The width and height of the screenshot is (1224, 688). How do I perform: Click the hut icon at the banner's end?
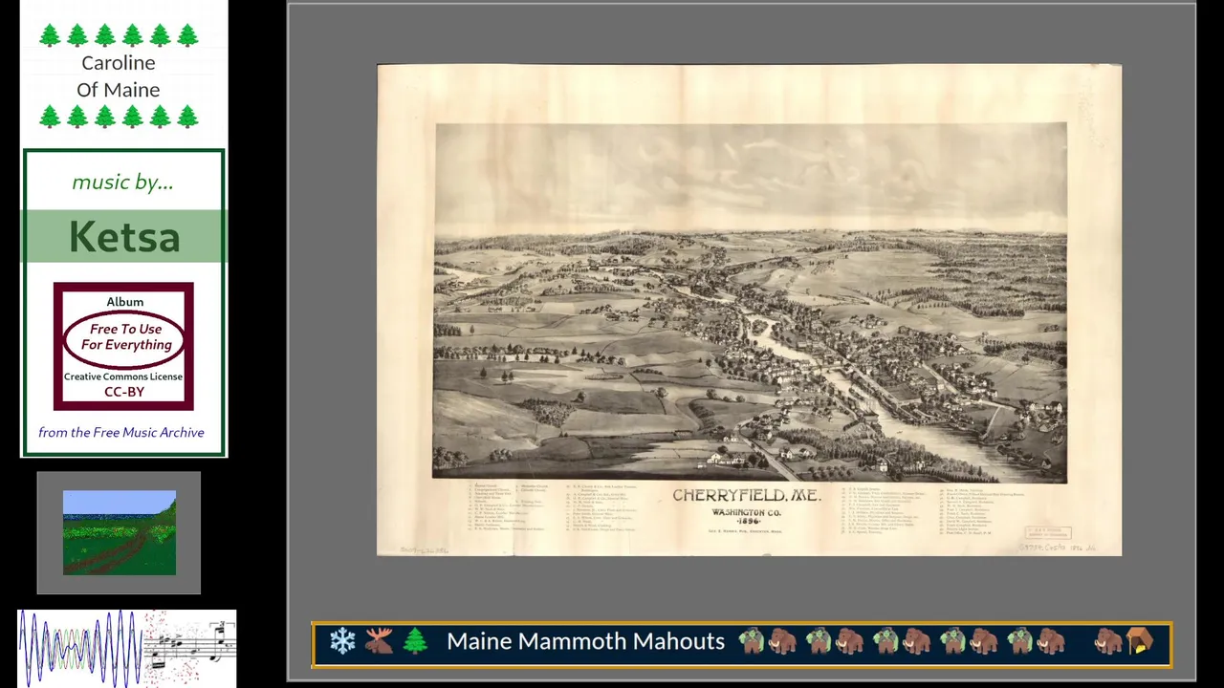click(x=1141, y=641)
